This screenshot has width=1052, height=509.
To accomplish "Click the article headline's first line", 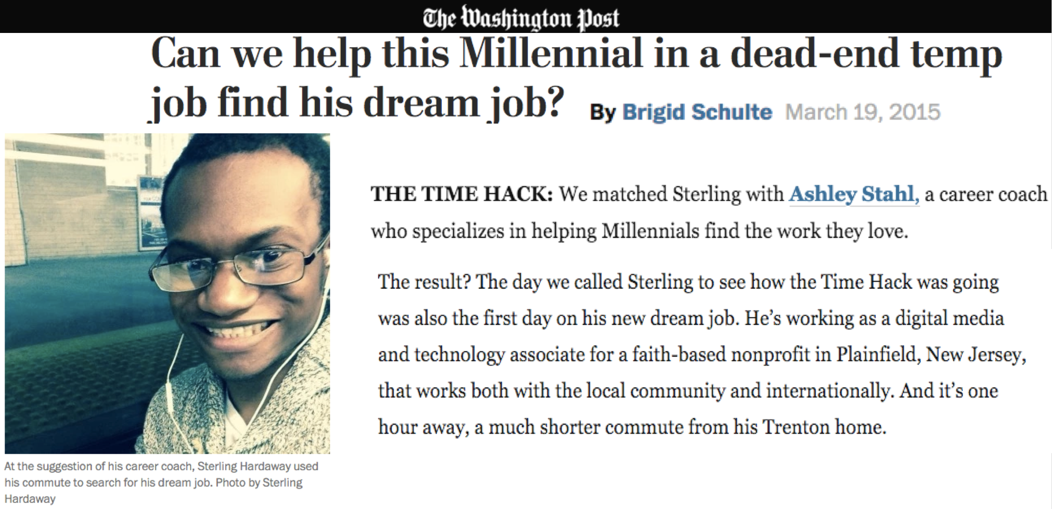I will [576, 54].
